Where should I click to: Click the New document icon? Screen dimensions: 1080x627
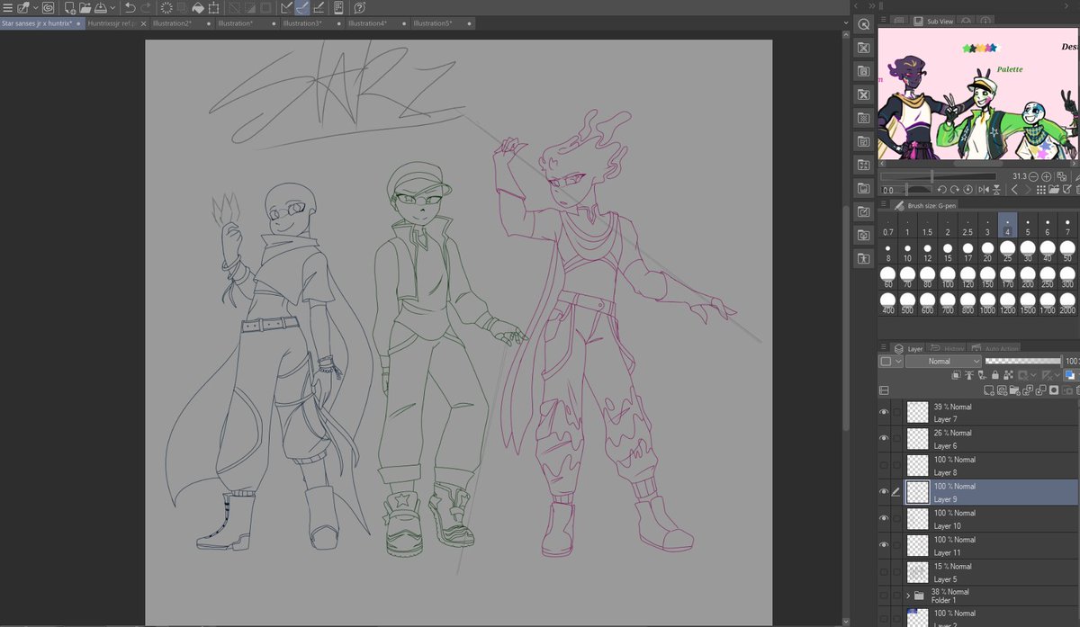coord(70,7)
